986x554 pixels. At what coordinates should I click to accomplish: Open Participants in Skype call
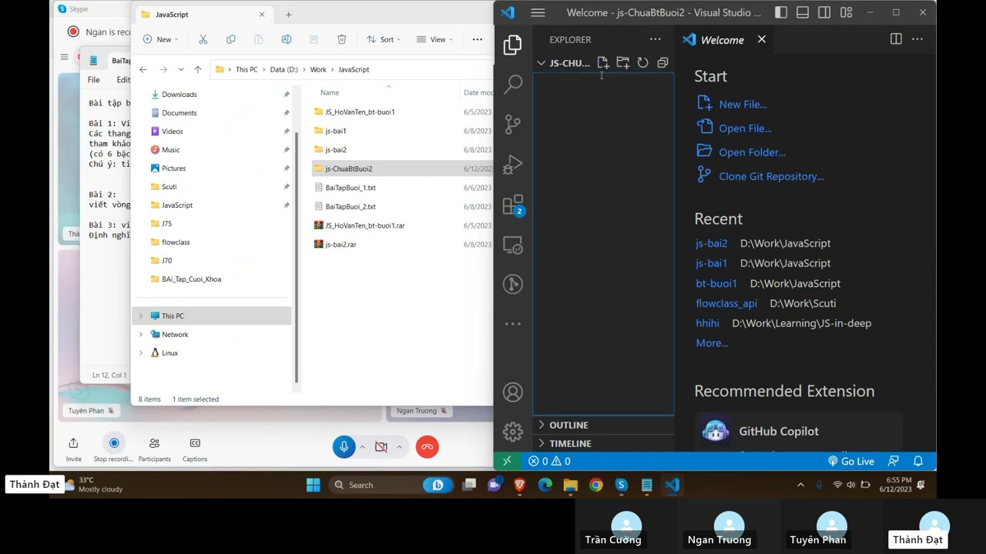click(x=154, y=449)
